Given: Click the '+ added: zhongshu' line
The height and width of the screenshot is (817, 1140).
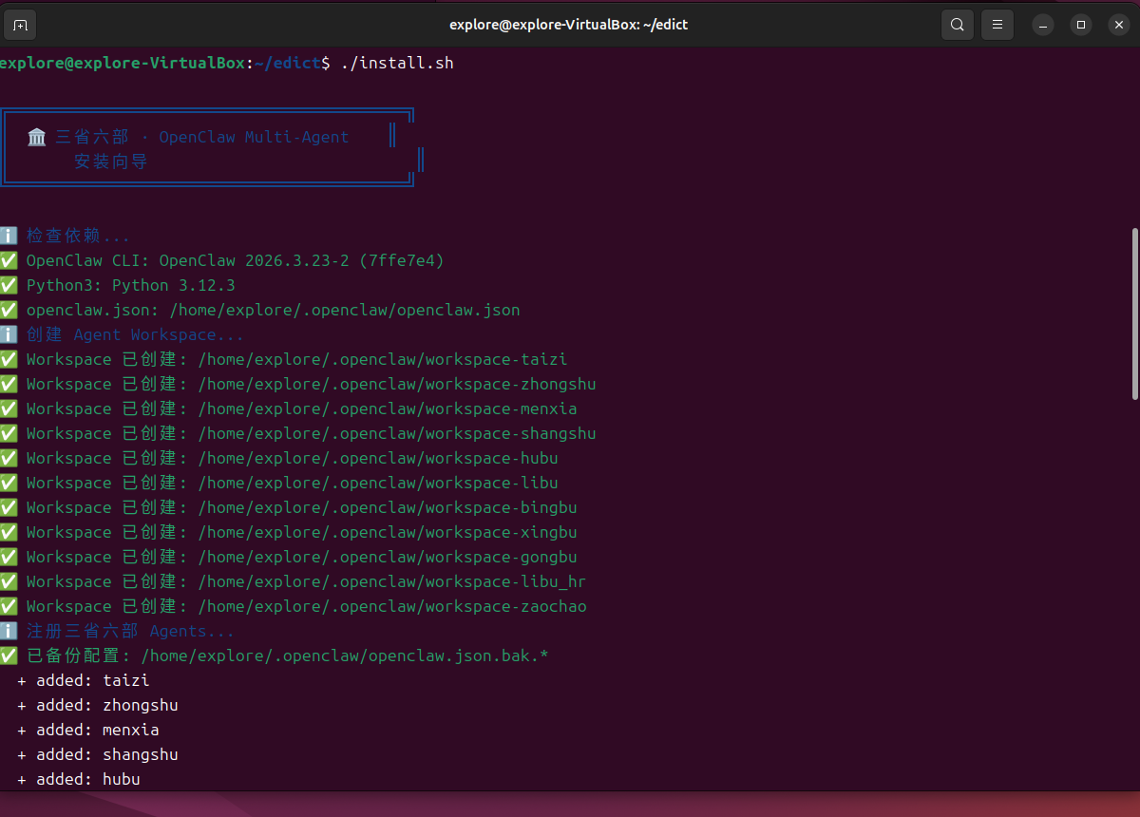Looking at the screenshot, I should (98, 705).
